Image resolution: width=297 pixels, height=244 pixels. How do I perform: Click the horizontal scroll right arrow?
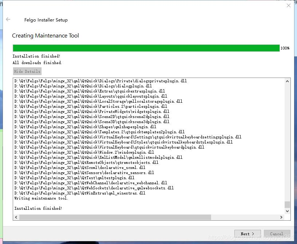pyautogui.click(x=281, y=217)
